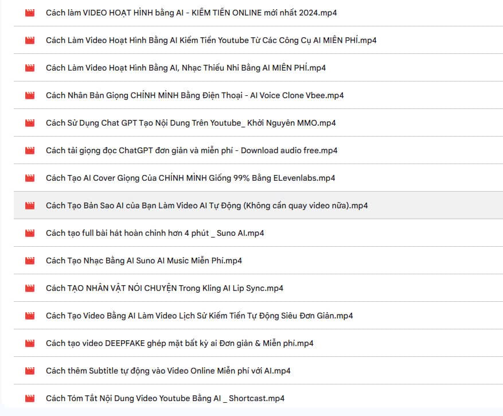
Task: Click video icon beside Shortcast.mp4 file
Action: click(x=30, y=398)
